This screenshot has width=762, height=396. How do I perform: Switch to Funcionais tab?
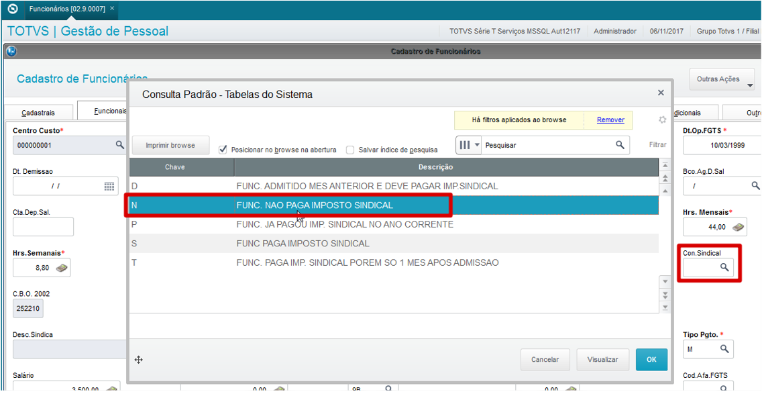[110, 111]
